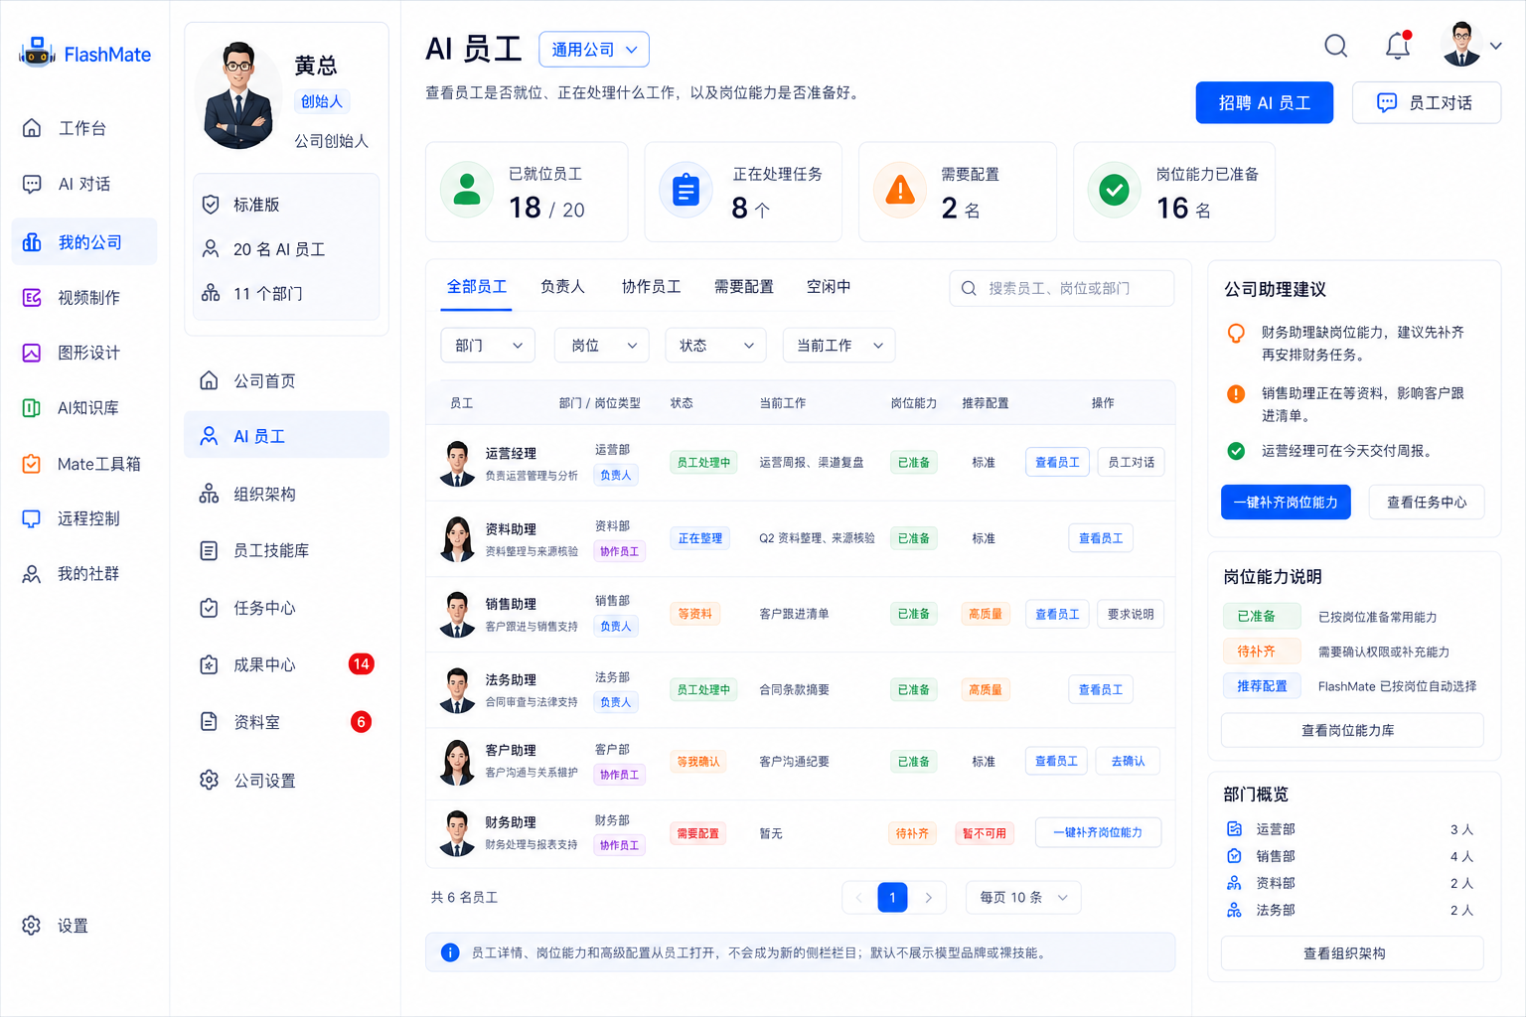Click 一键补齐岗位能力 in the 财务助理 row
Image resolution: width=1526 pixels, height=1017 pixels.
pyautogui.click(x=1098, y=832)
